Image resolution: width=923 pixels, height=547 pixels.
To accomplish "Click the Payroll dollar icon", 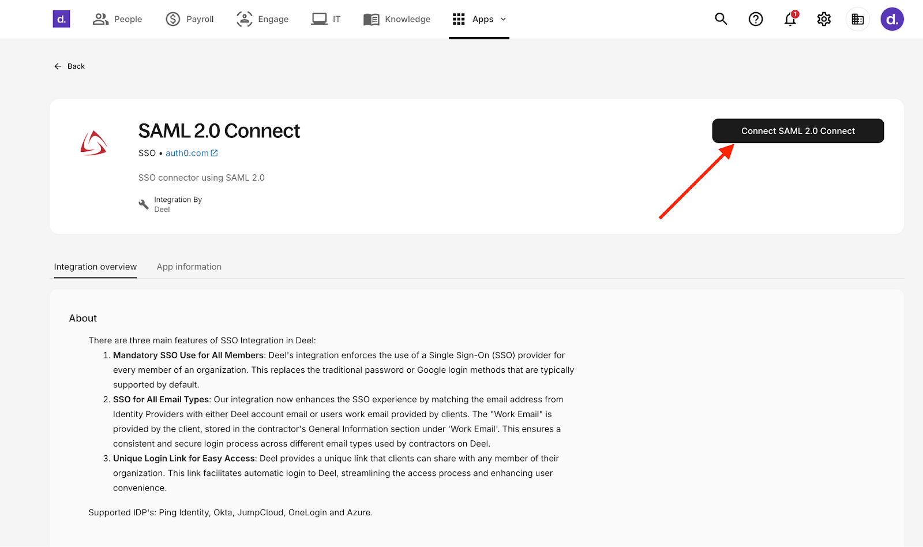I will point(173,19).
